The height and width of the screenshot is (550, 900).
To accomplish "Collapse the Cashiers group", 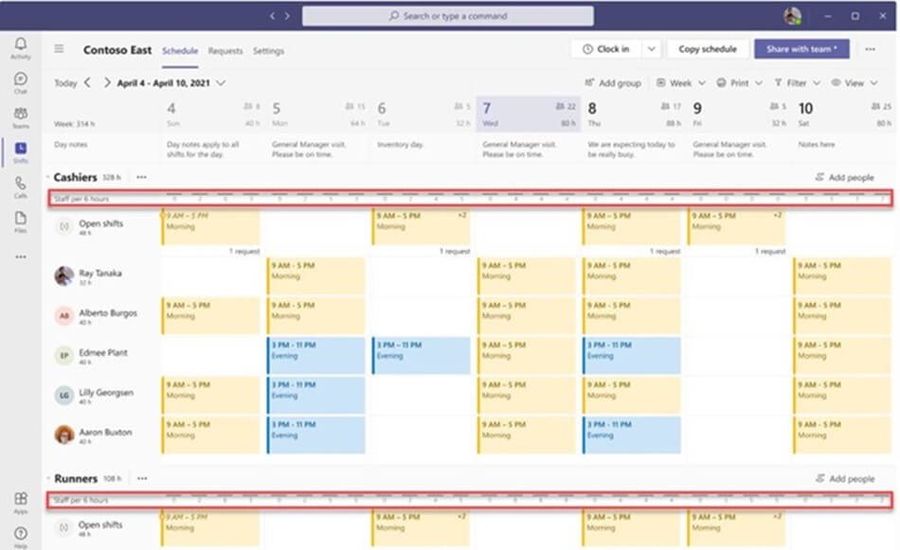I will click(47, 177).
